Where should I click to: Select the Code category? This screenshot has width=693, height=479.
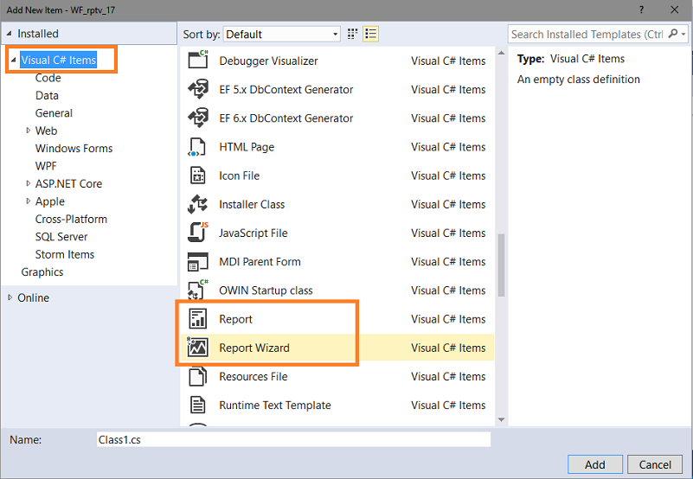[48, 78]
